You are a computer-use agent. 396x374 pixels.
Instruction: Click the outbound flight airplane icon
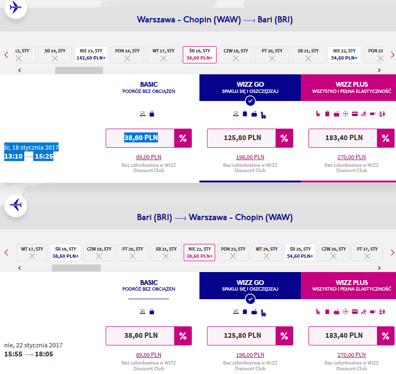pos(16,8)
